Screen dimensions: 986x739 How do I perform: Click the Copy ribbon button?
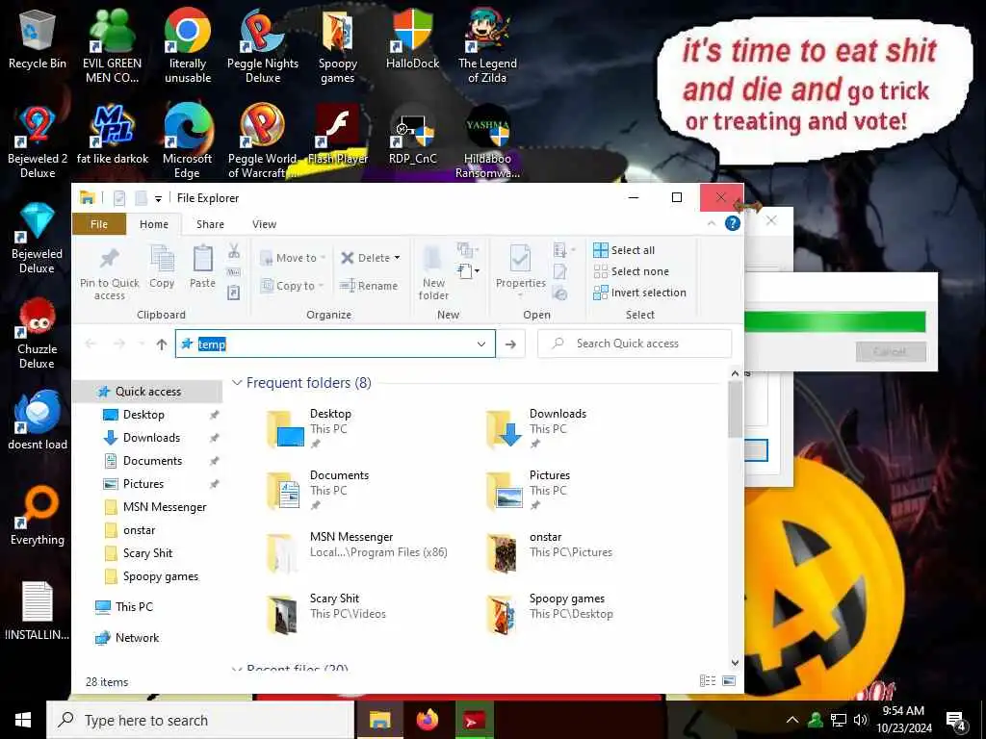coord(162,268)
